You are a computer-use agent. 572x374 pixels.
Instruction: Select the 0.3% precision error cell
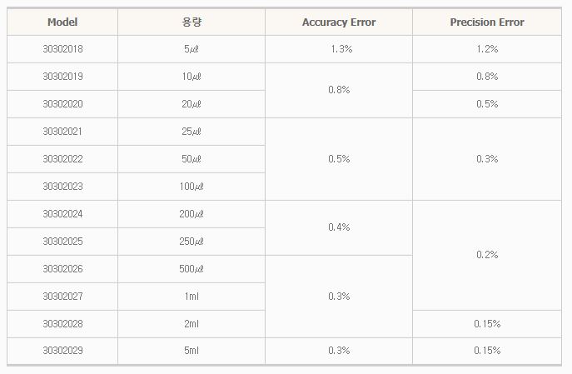(487, 159)
